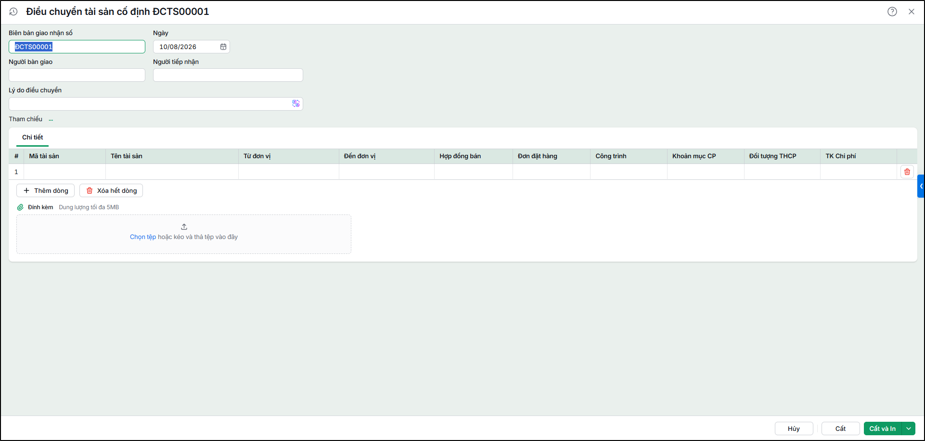
Task: Open the help question mark icon
Action: (x=892, y=12)
